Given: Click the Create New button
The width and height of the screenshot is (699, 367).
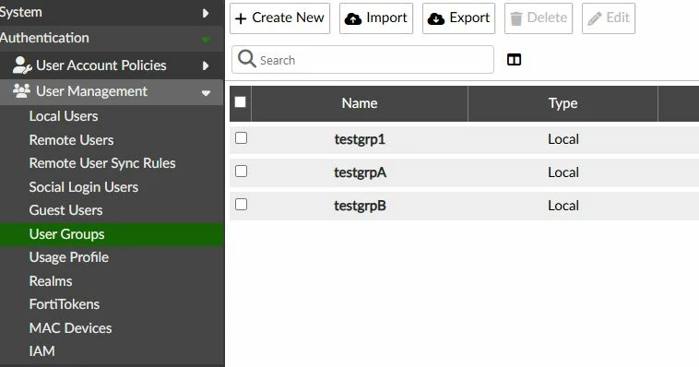Looking at the screenshot, I should point(280,18).
